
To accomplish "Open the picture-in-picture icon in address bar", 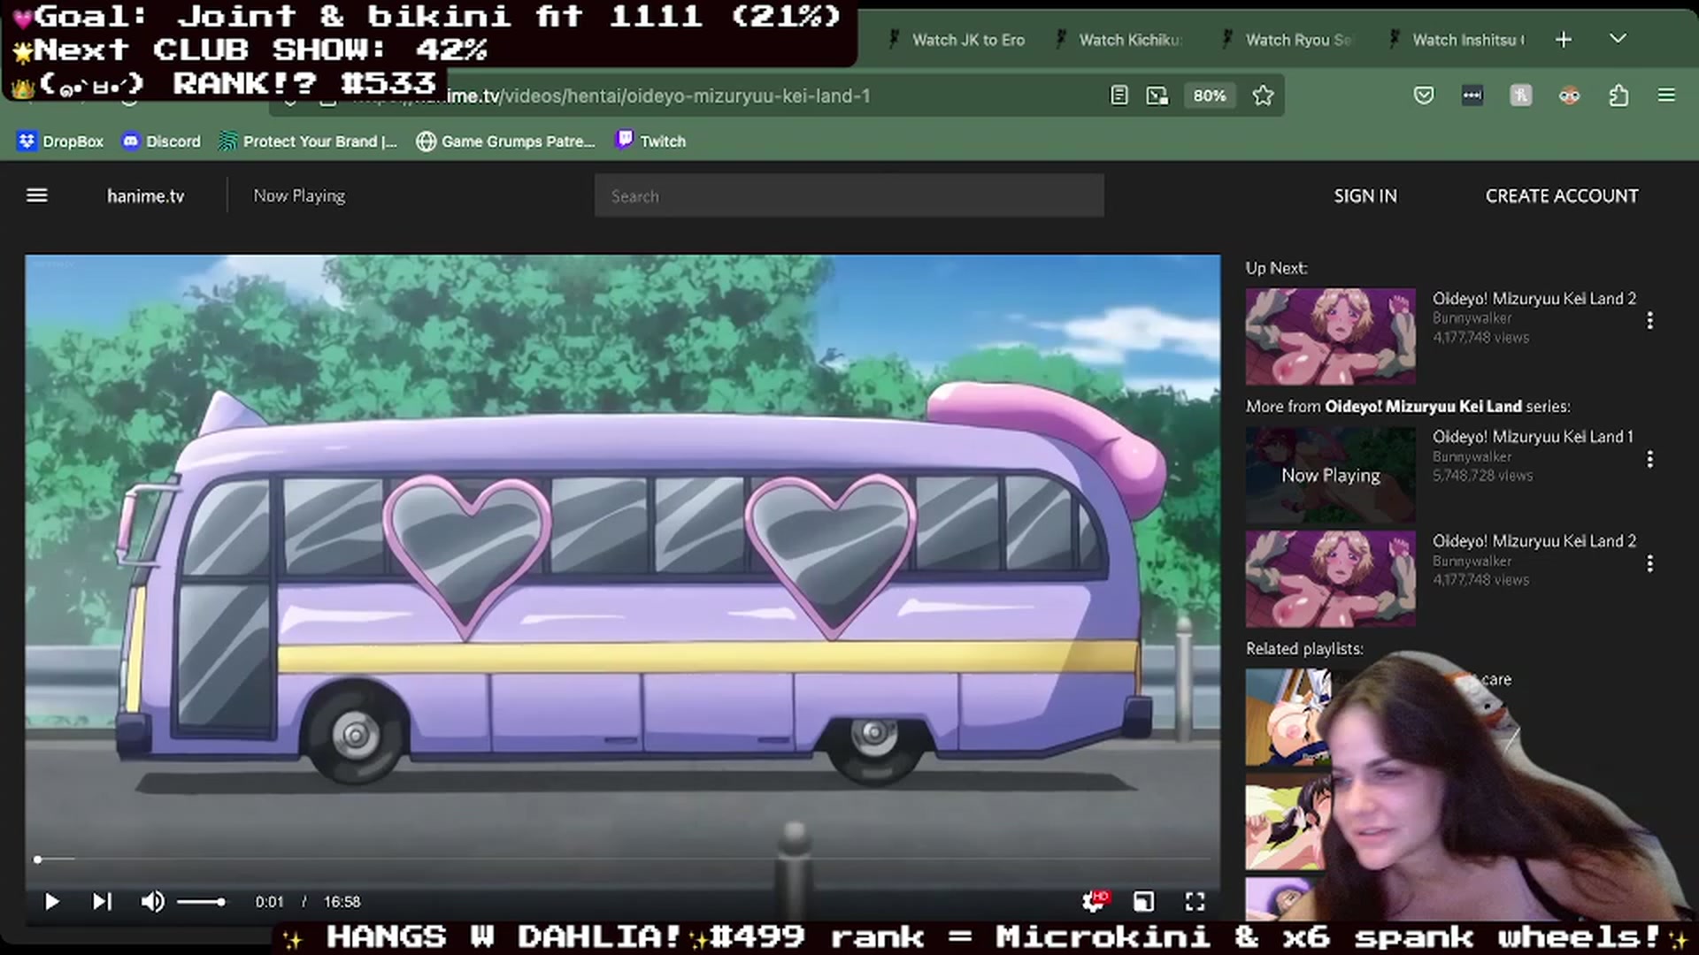I will (x=1157, y=95).
